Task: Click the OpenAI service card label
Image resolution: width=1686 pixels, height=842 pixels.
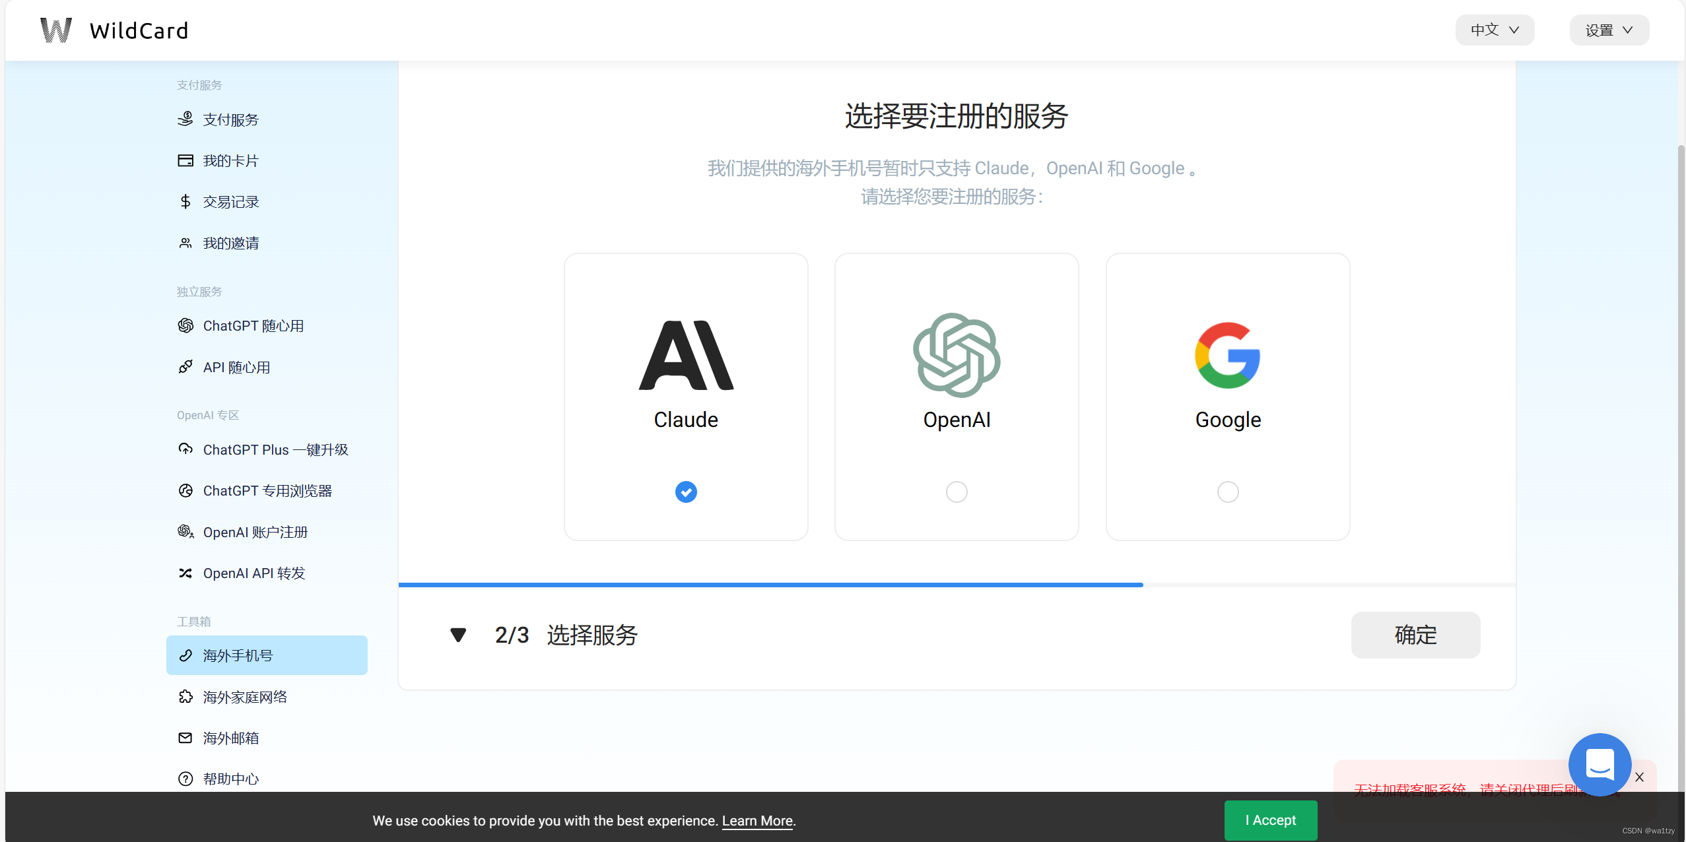Action: click(957, 420)
